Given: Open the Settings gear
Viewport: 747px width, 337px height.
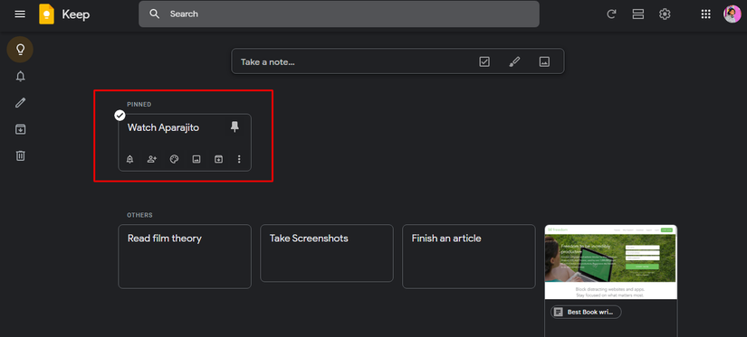Looking at the screenshot, I should [665, 14].
